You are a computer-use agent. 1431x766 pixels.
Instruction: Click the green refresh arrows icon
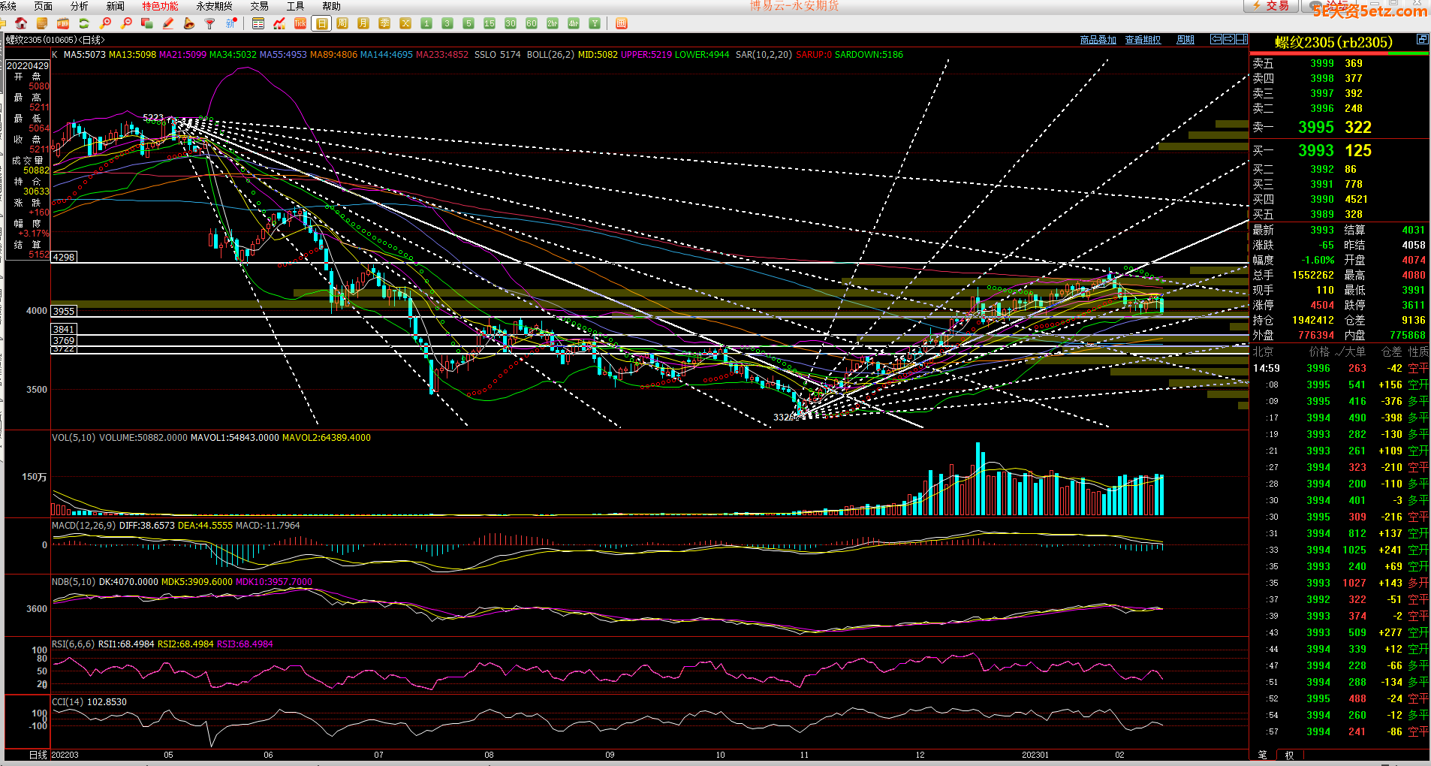(x=84, y=24)
